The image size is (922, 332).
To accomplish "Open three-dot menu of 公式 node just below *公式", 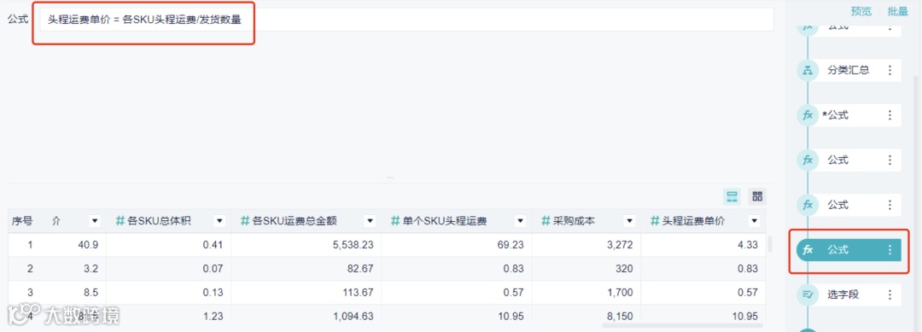I will coord(890,160).
